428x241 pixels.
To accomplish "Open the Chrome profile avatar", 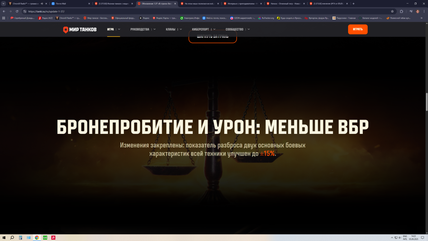I will (417, 11).
